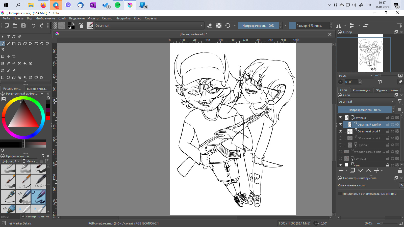
Task: Click the 'Метка' brush tag button
Action: point(30,161)
